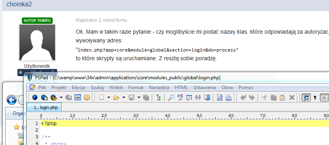
Task: Click the /** comment on line 3
Action: pyautogui.click(x=46, y=137)
